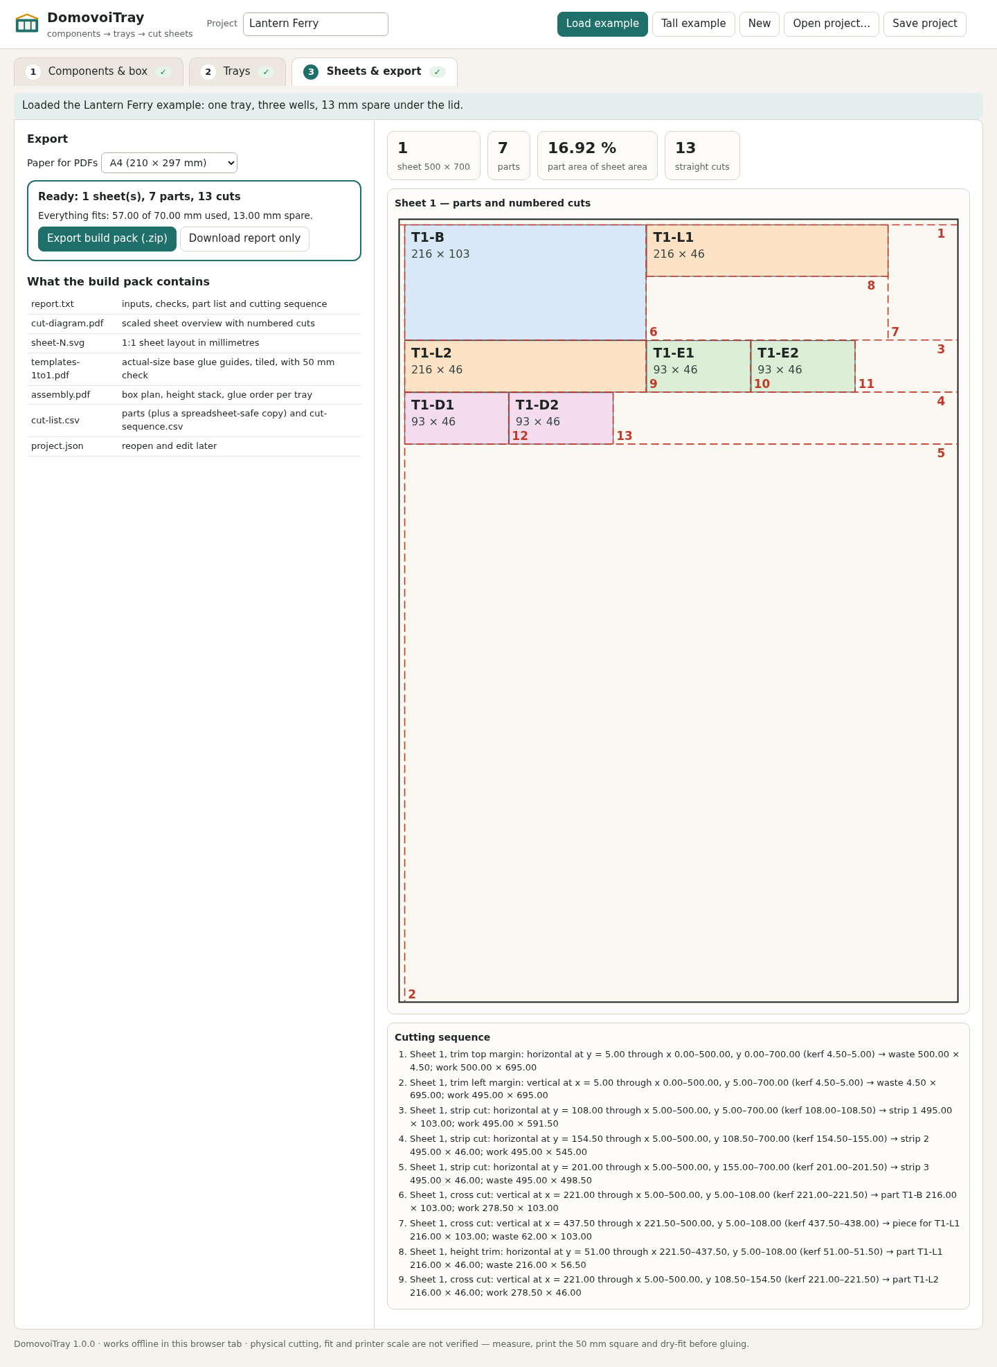Click the Loaded Lantern Ferry example notice
Viewport: 997px width, 1367px height.
[x=498, y=105]
